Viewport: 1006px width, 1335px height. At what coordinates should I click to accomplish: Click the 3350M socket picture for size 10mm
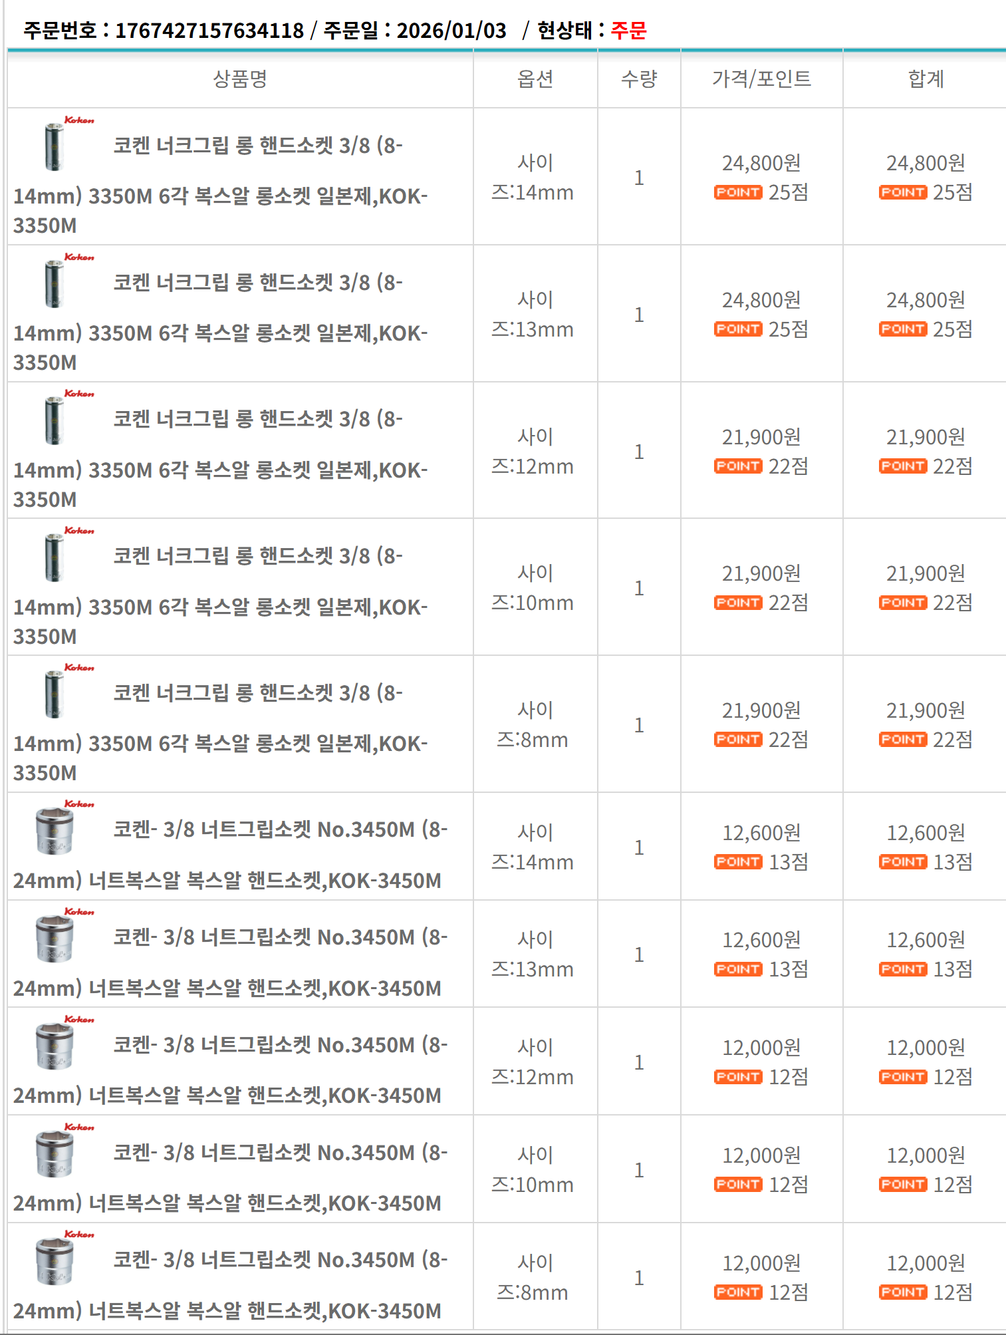click(x=55, y=557)
